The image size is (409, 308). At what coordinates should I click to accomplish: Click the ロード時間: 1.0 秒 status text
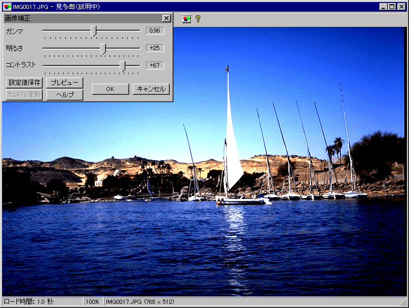coord(28,302)
